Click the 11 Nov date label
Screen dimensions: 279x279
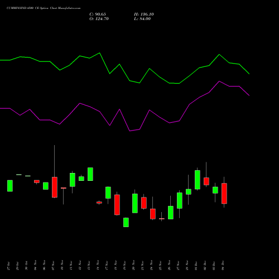coord(71,266)
